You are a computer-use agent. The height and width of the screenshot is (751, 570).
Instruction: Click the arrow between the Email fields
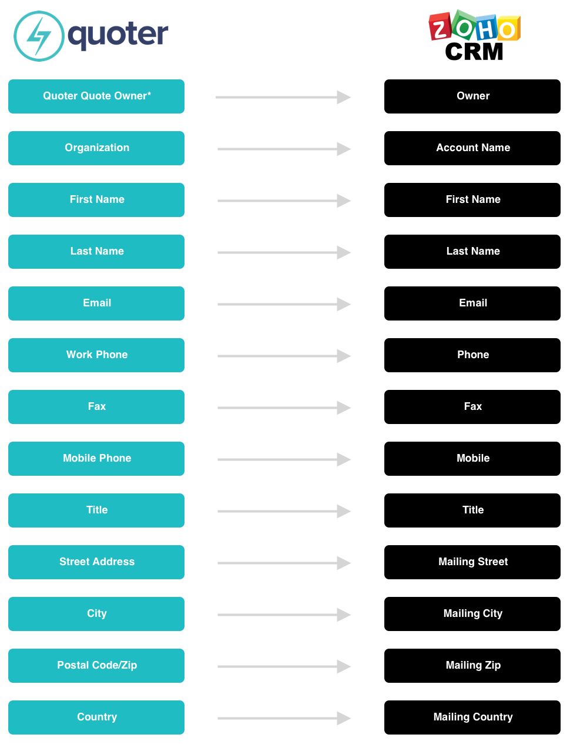tap(284, 304)
